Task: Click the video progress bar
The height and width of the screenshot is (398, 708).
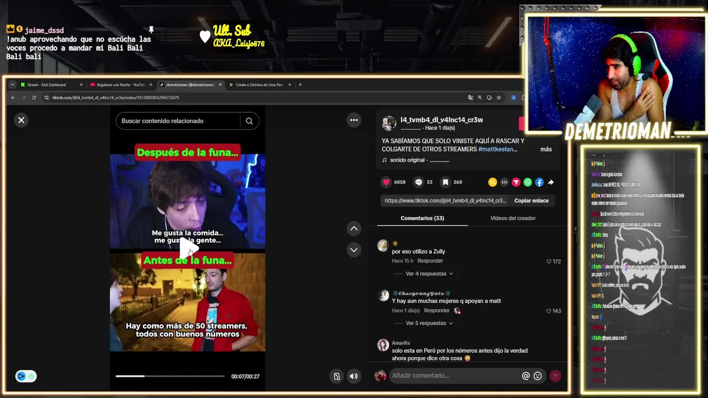Action: 170,376
